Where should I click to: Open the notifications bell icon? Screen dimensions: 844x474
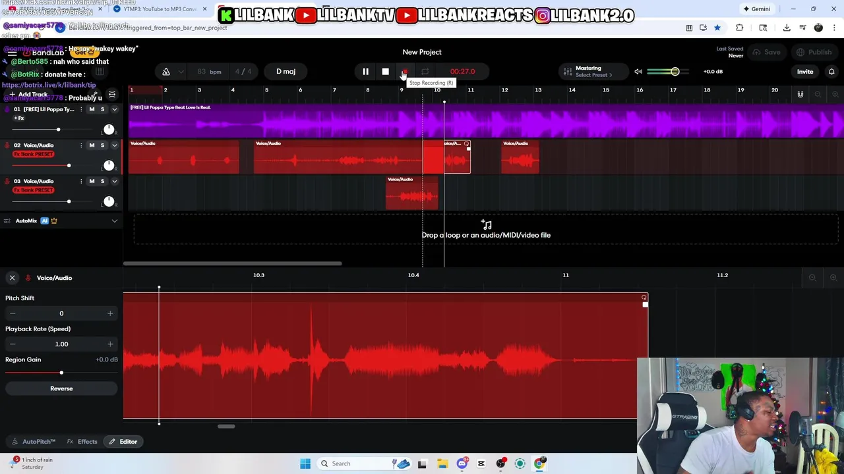[831, 72]
